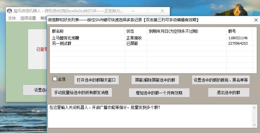Minimize the 晨风微信机器人 main window
The height and width of the screenshot is (133, 260).
(x=133, y=11)
